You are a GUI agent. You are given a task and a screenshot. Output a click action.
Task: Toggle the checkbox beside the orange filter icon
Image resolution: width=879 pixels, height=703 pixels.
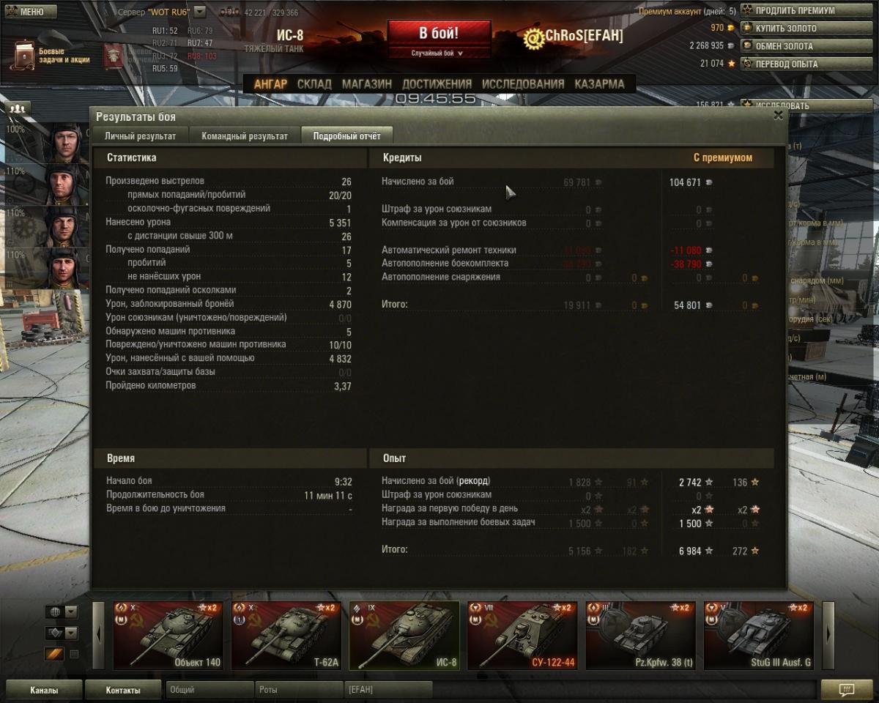(73, 654)
